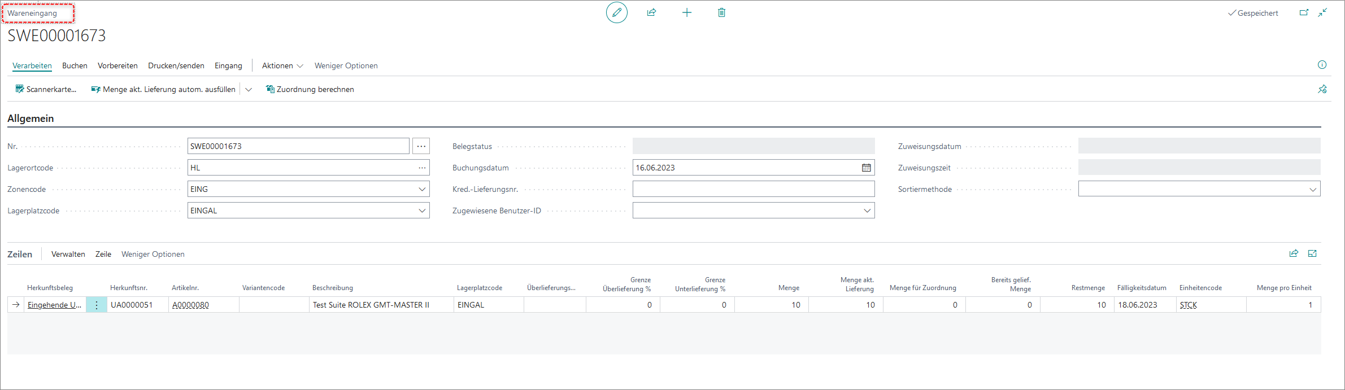Select the row arrow indicator
This screenshot has width=1345, height=390.
tap(16, 305)
